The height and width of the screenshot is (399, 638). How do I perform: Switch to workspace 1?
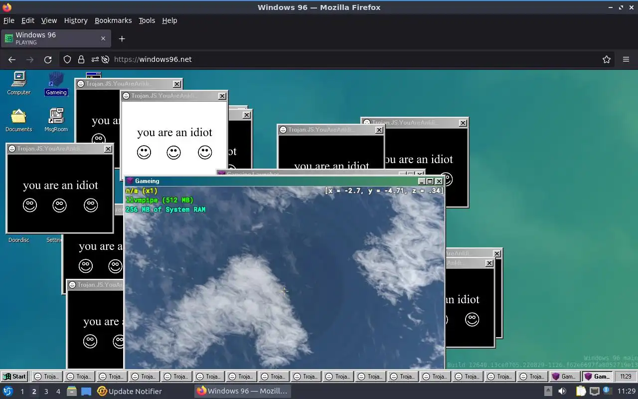[22, 392]
